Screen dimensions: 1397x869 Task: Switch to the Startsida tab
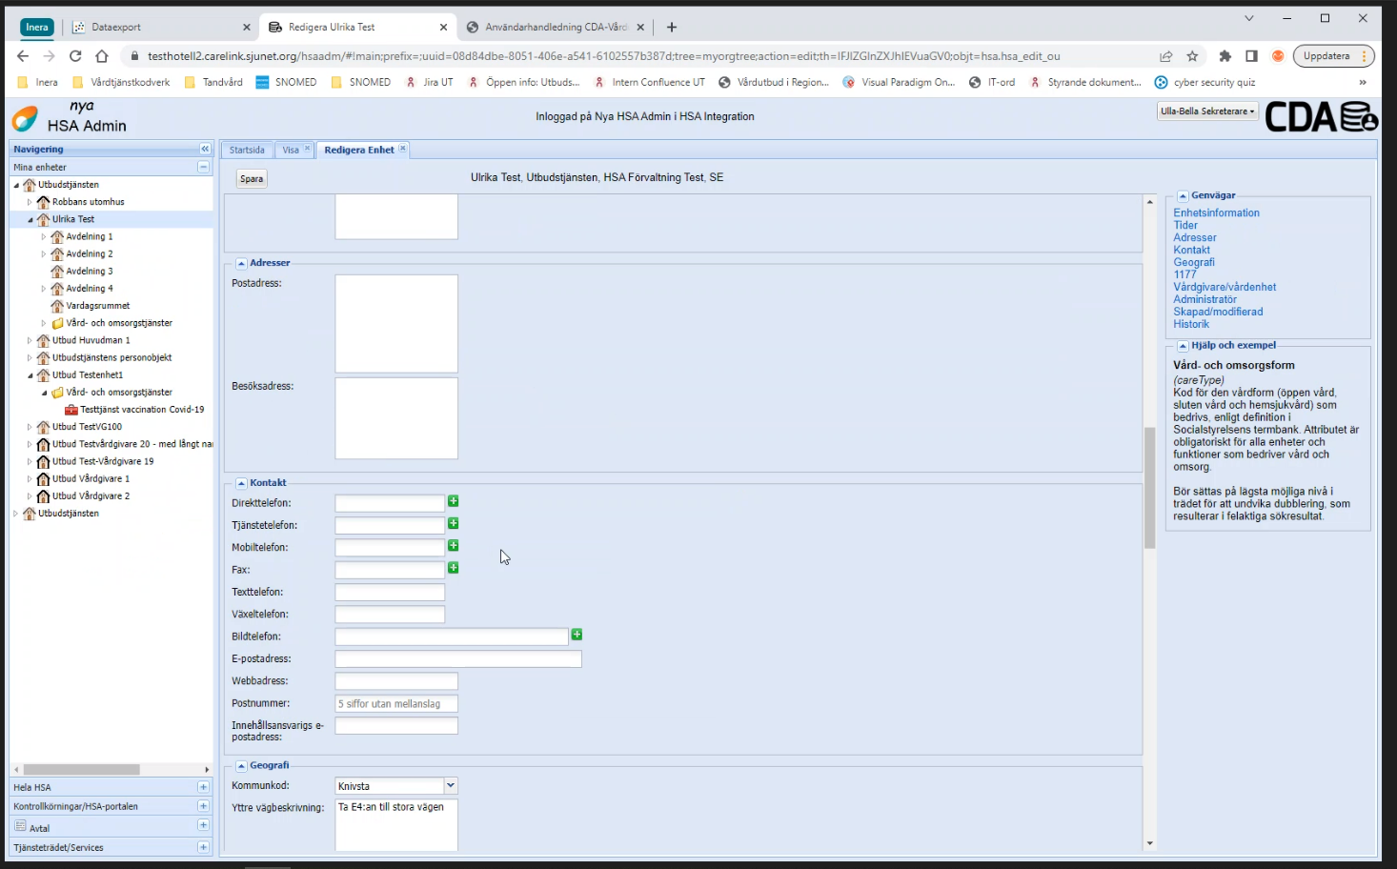pyautogui.click(x=247, y=150)
